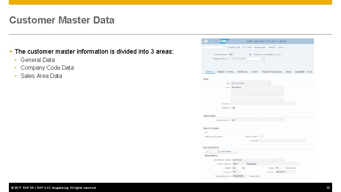The image size is (341, 192).
Task: Click the Comment input field
Action: (282, 141)
